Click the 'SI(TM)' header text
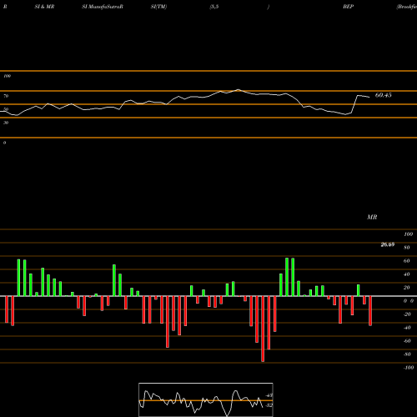The width and height of the screenshot is (417, 417). (x=158, y=7)
